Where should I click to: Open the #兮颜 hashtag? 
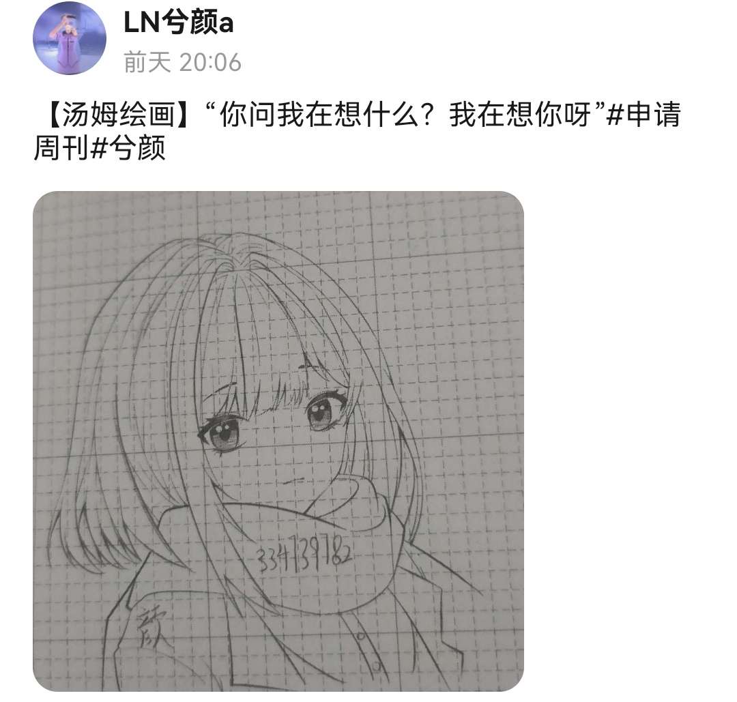[128, 148]
